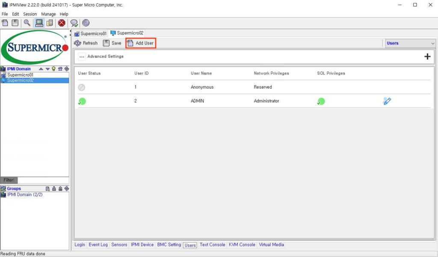Click the User Status column header
The image size is (438, 257).
(x=89, y=73)
